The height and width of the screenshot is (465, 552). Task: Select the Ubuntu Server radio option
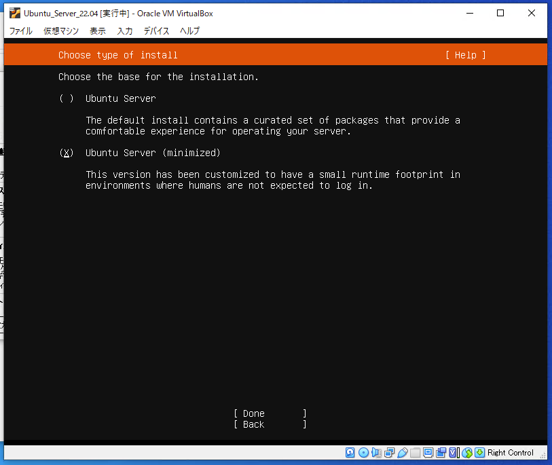coord(67,98)
